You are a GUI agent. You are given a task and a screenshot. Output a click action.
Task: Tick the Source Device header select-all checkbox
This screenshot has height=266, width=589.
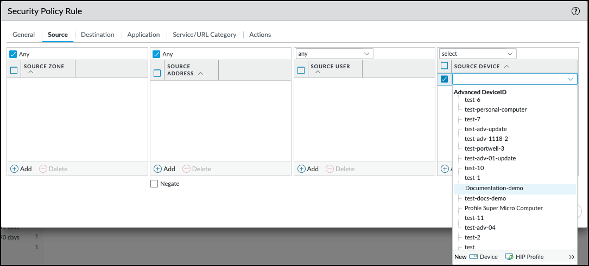click(x=445, y=66)
